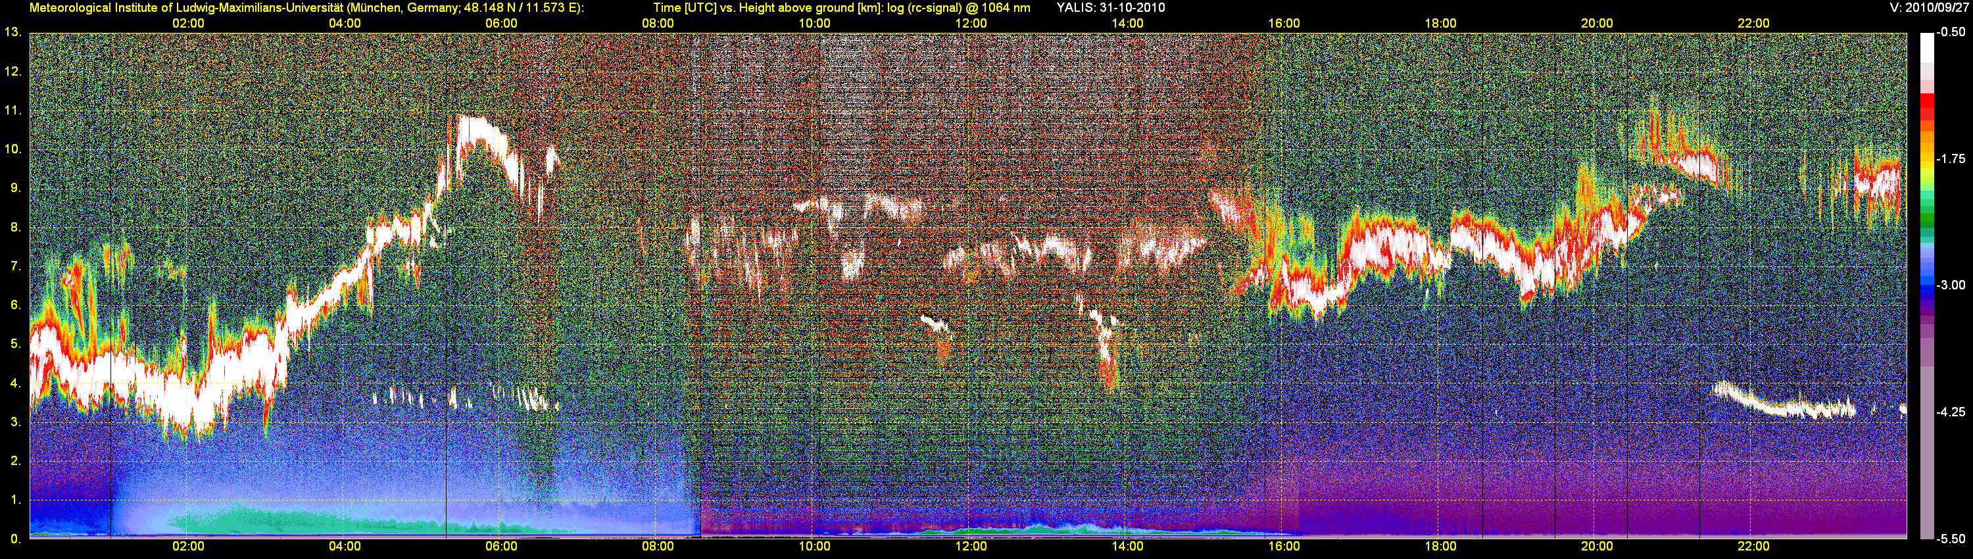Click the 16:00 label on the bottom time axis
1973x559 pixels.
tap(1284, 547)
